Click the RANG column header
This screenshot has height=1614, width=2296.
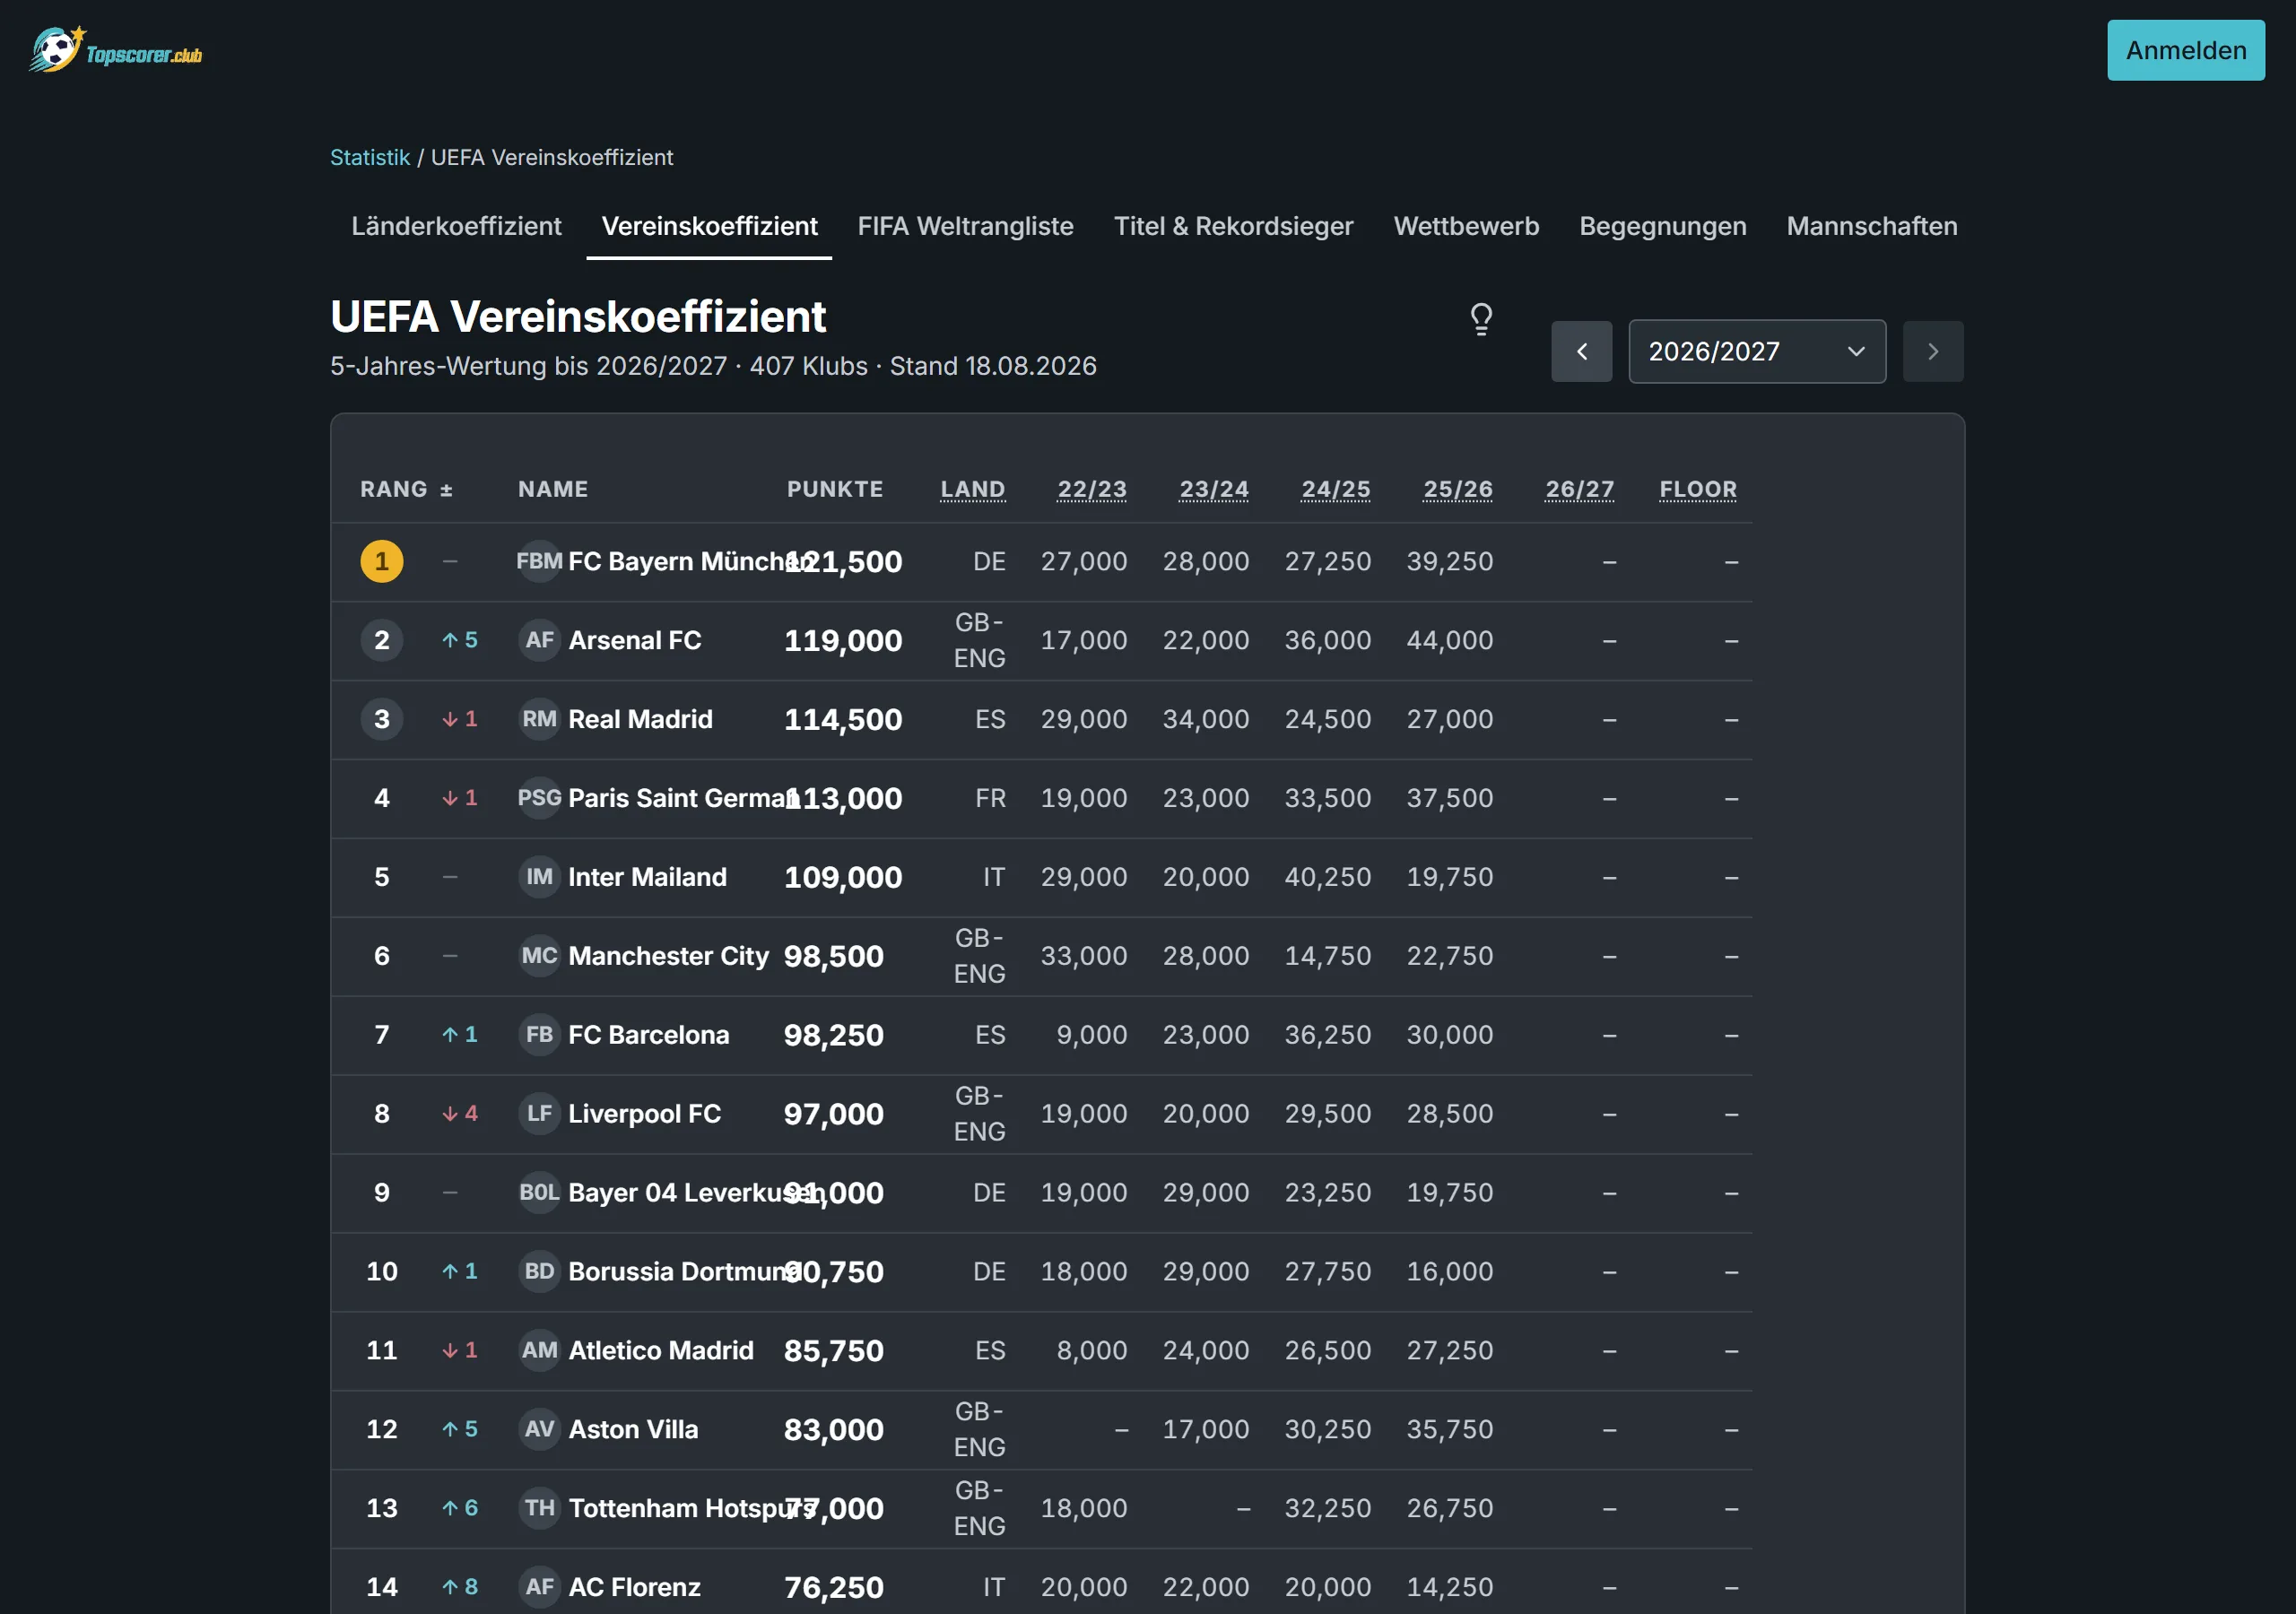click(x=394, y=489)
